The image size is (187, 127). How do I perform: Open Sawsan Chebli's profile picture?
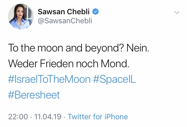coord(21,16)
